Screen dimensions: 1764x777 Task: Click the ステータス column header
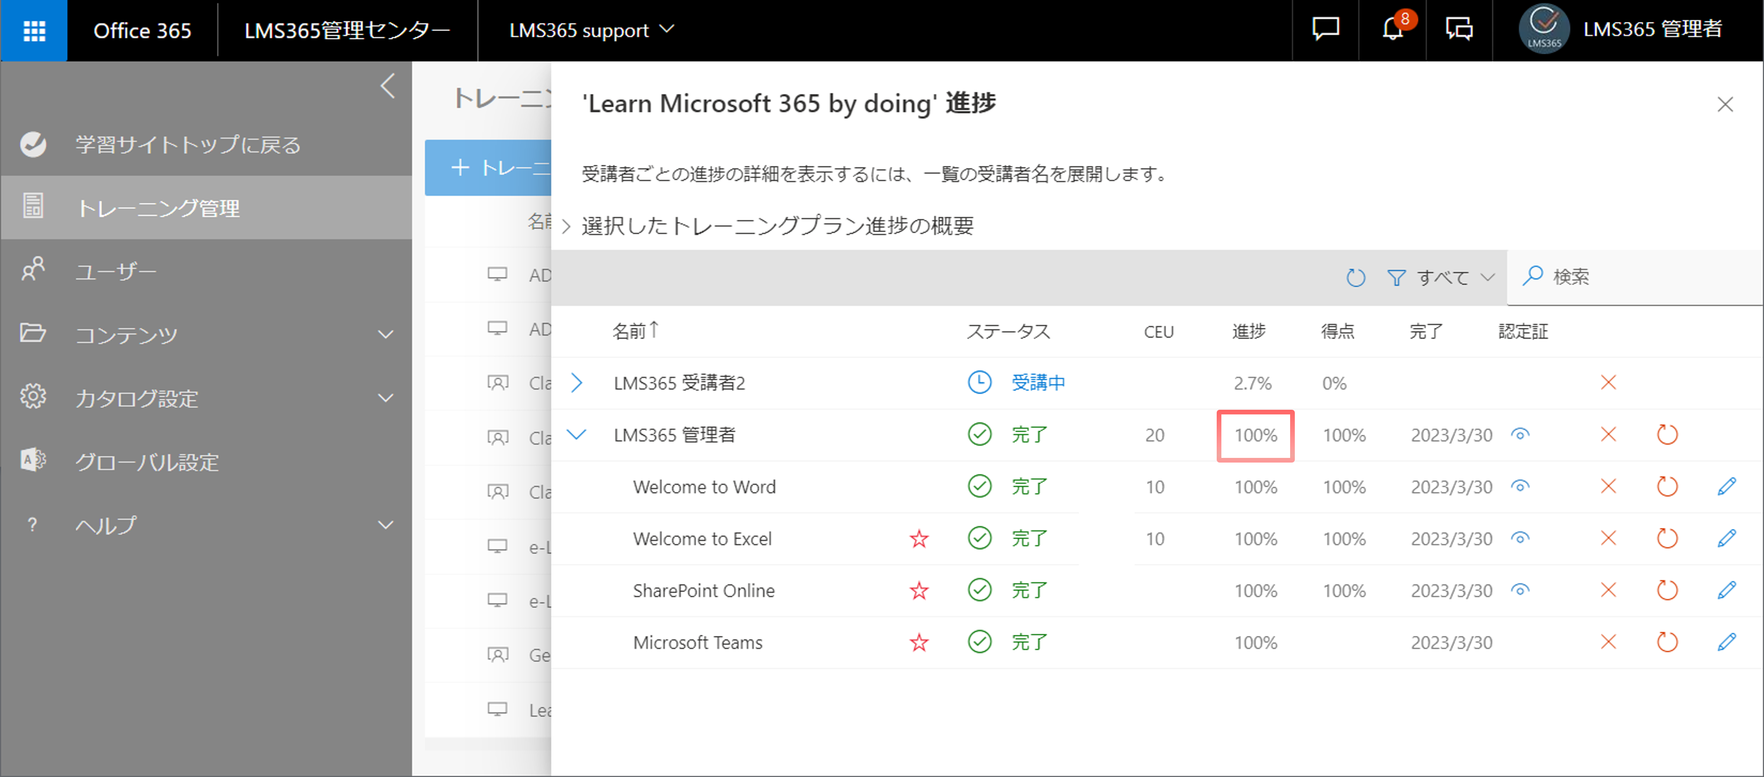(1008, 331)
